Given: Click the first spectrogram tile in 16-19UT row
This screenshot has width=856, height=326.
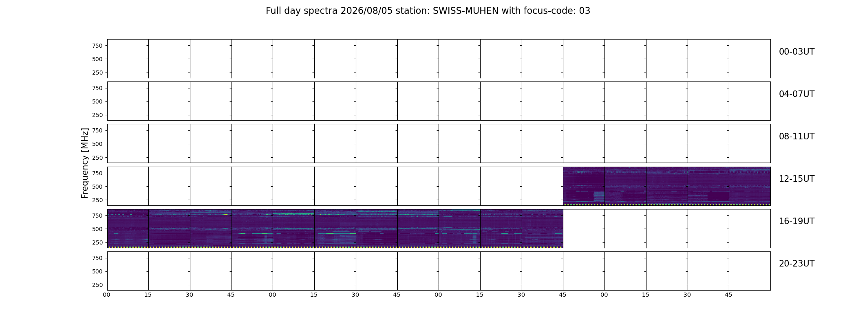Looking at the screenshot, I should [x=128, y=228].
